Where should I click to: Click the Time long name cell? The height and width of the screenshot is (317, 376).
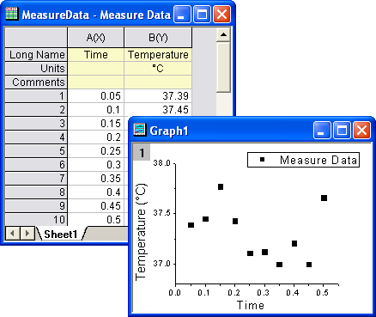(96, 55)
